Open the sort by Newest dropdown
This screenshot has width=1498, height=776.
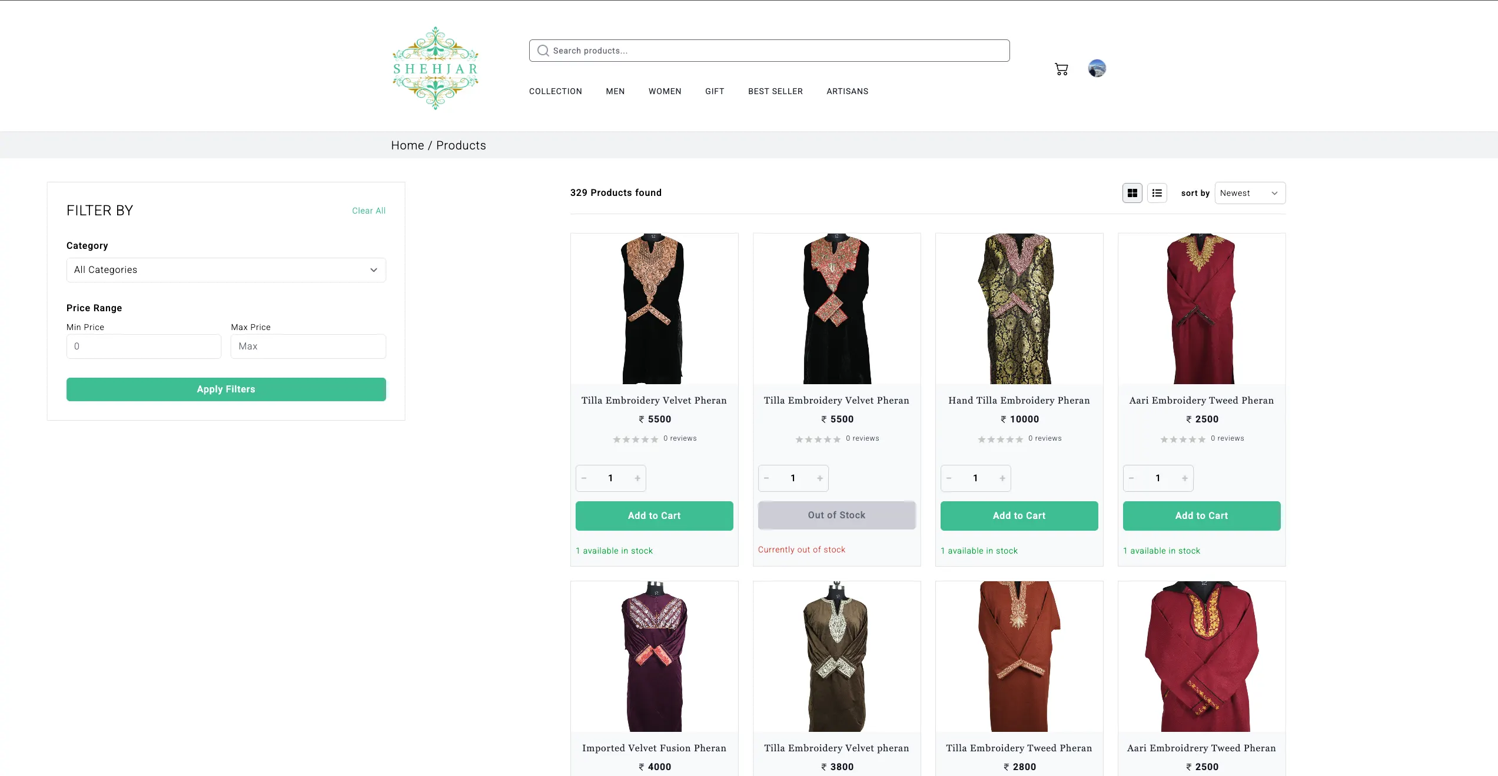pos(1250,192)
